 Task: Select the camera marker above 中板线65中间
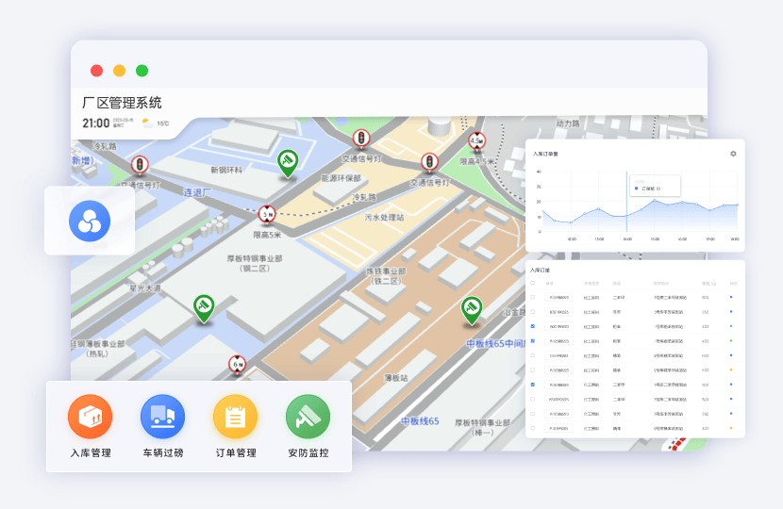[x=471, y=308]
